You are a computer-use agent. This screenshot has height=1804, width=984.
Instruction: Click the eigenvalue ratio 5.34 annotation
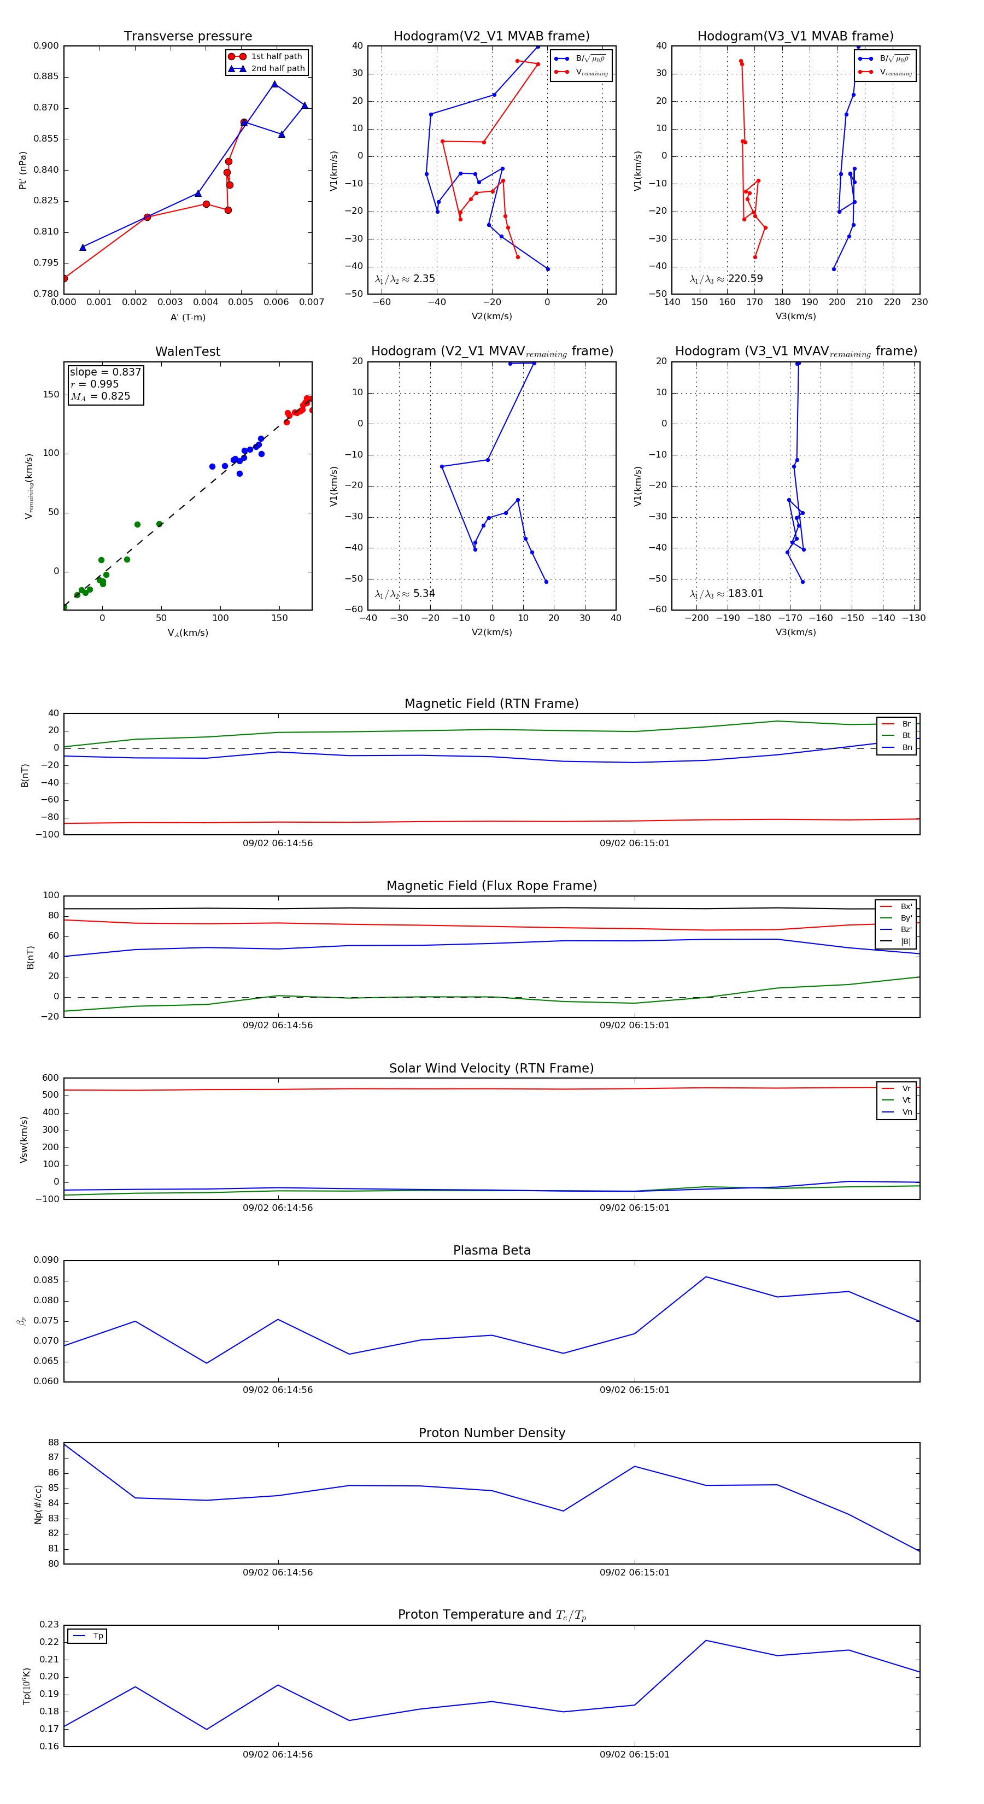(x=405, y=594)
